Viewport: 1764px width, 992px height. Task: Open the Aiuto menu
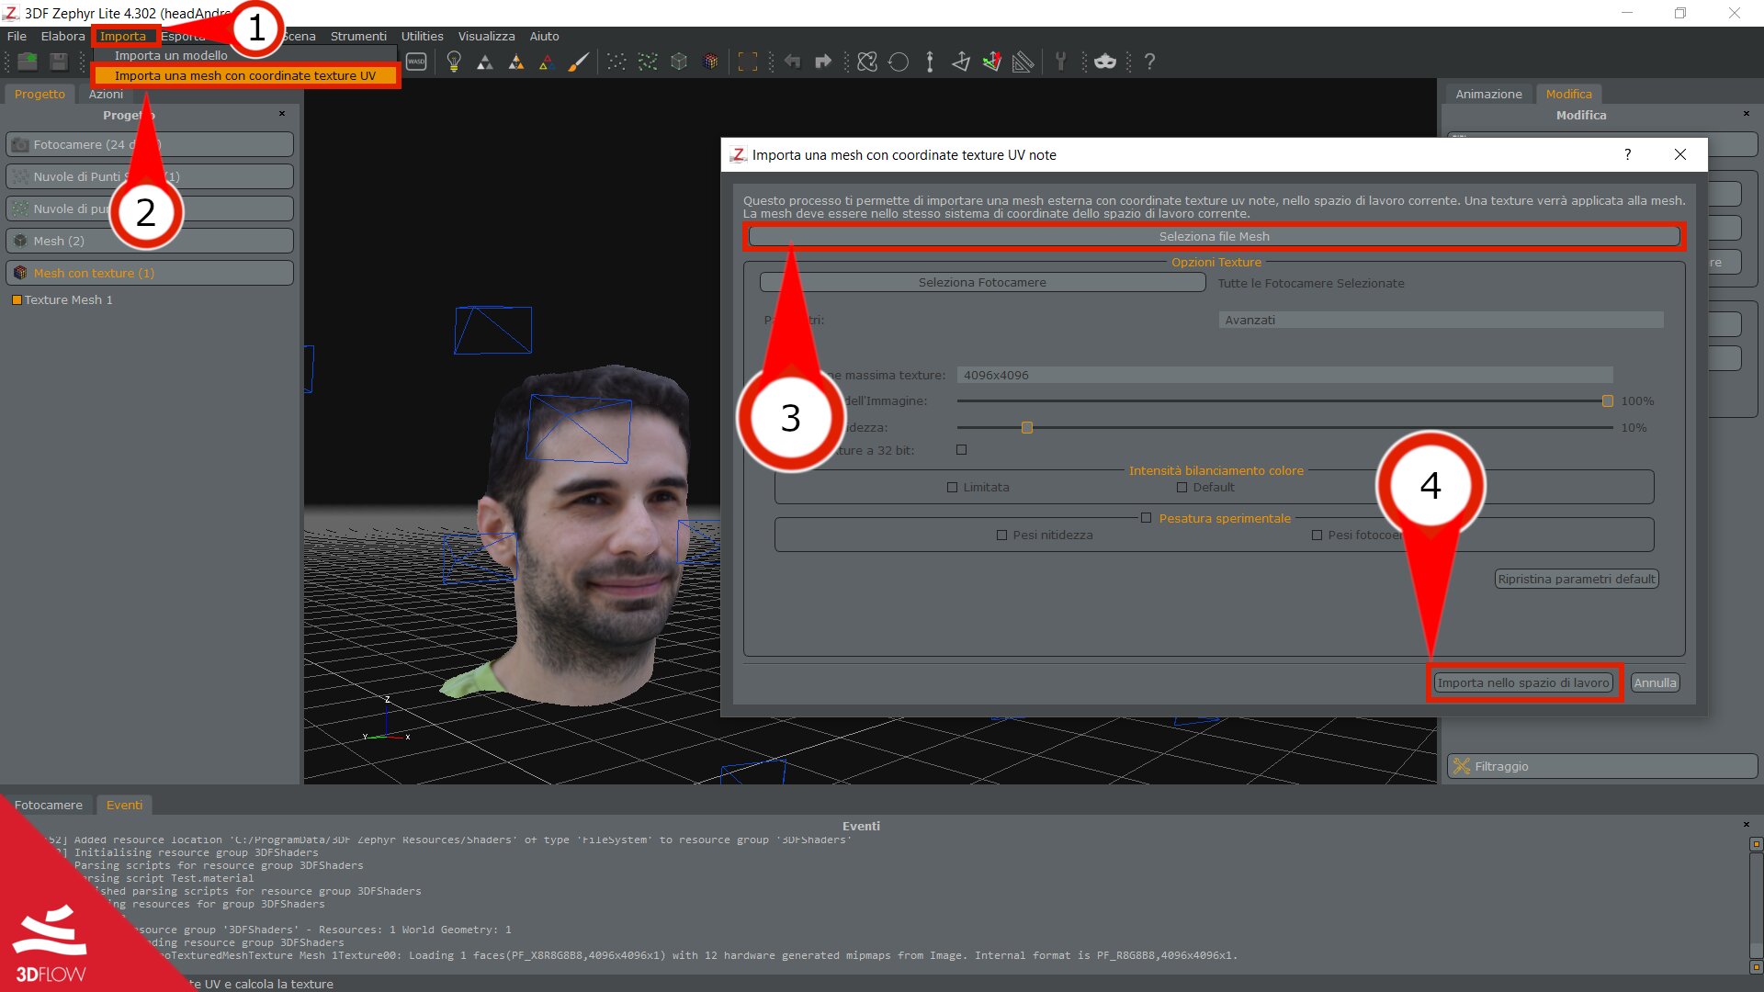[x=544, y=36]
